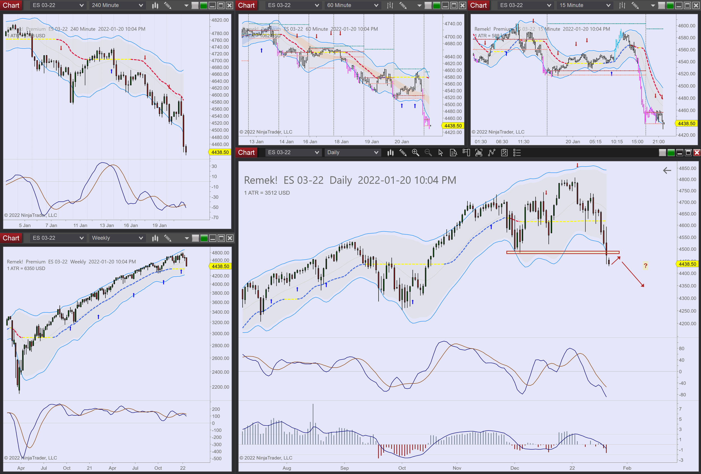Toggle gray link button on 60 Minute chart

pyautogui.click(x=428, y=5)
